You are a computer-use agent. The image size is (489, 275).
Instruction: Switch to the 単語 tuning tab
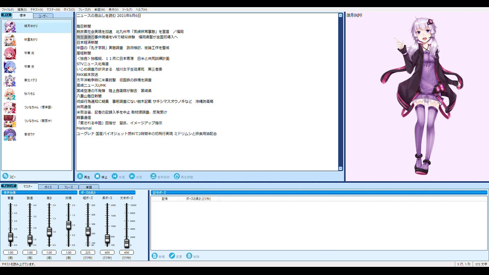pos(89,187)
